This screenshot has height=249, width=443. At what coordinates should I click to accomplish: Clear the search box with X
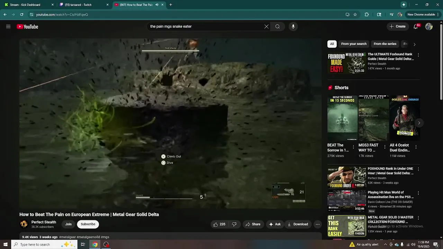pyautogui.click(x=266, y=27)
